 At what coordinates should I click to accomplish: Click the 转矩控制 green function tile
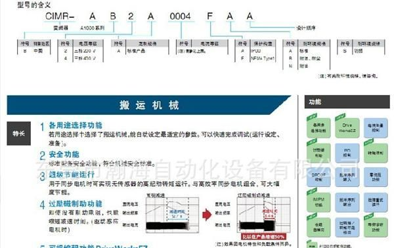pyautogui.click(x=376, y=153)
